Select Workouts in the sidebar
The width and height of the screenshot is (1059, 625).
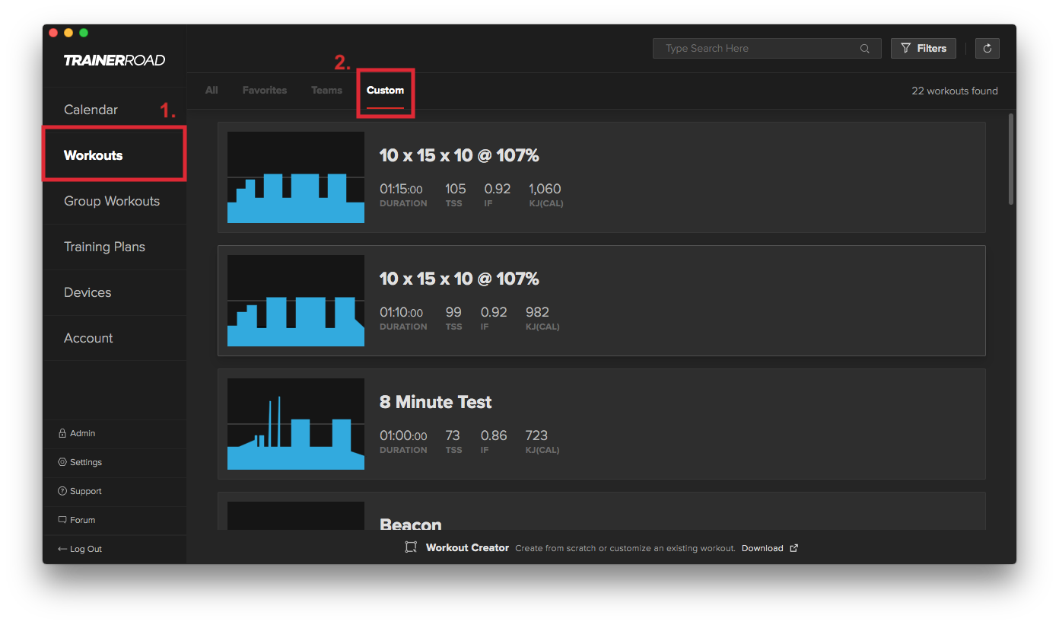[x=114, y=155]
